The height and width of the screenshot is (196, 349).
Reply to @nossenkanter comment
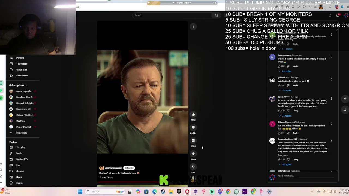point(296,66)
